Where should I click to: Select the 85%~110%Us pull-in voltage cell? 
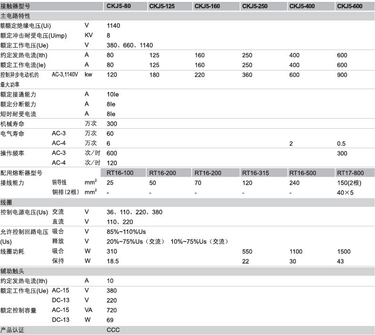[x=126, y=232]
